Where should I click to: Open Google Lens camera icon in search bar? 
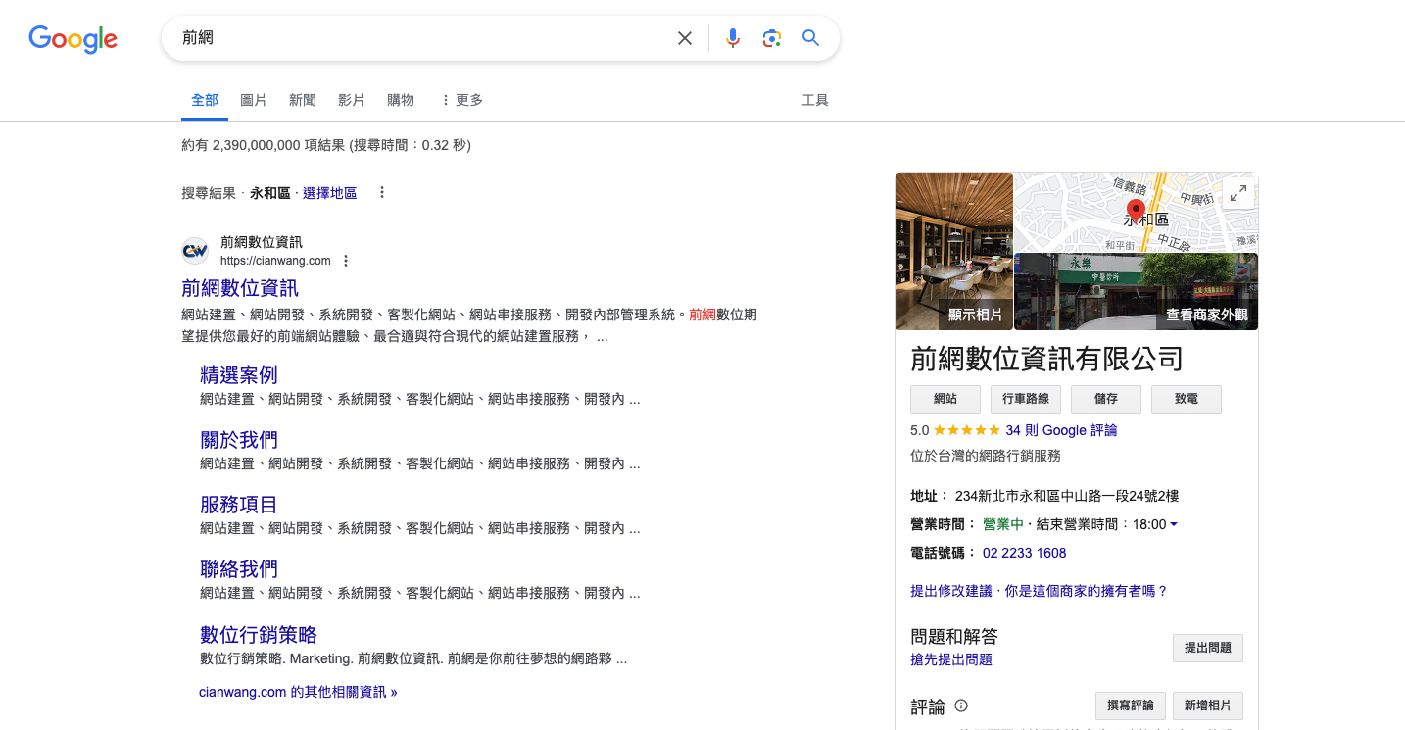tap(771, 37)
